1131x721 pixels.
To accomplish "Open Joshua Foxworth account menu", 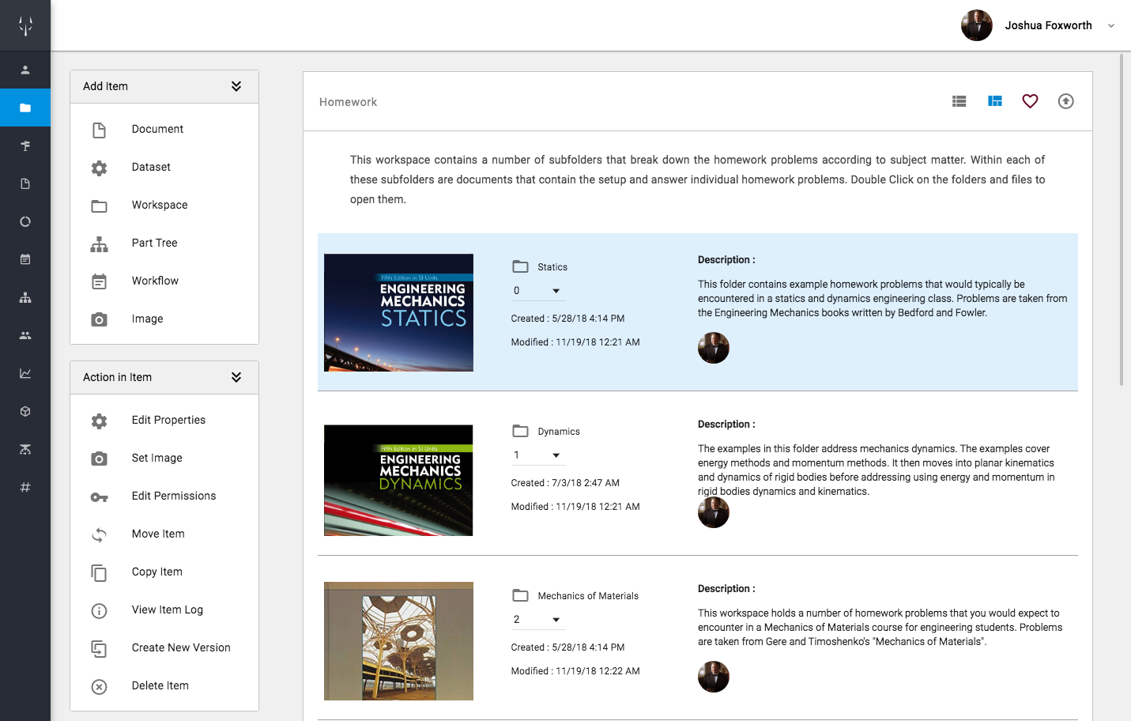I will (1039, 25).
